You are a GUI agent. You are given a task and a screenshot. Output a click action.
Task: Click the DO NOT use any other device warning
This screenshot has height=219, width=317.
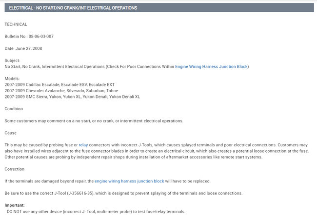point(96,211)
